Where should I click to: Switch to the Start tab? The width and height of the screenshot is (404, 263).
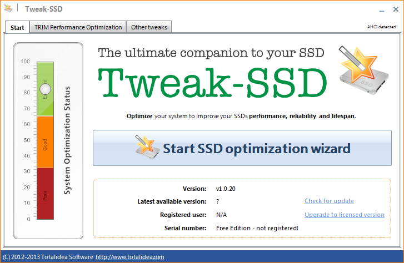[17, 27]
